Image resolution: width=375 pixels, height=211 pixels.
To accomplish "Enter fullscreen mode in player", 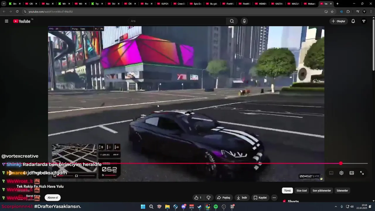I will click(362, 173).
